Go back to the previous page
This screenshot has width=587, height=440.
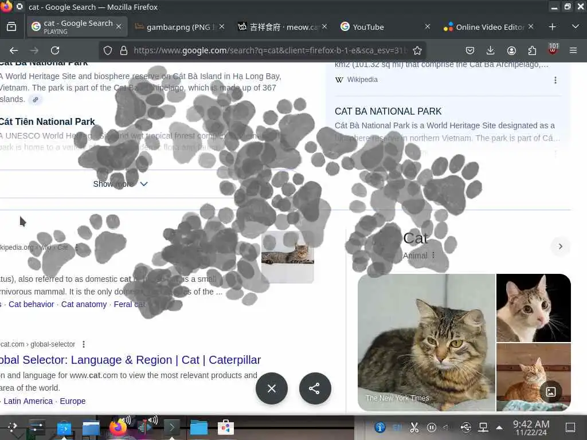pyautogui.click(x=14, y=50)
